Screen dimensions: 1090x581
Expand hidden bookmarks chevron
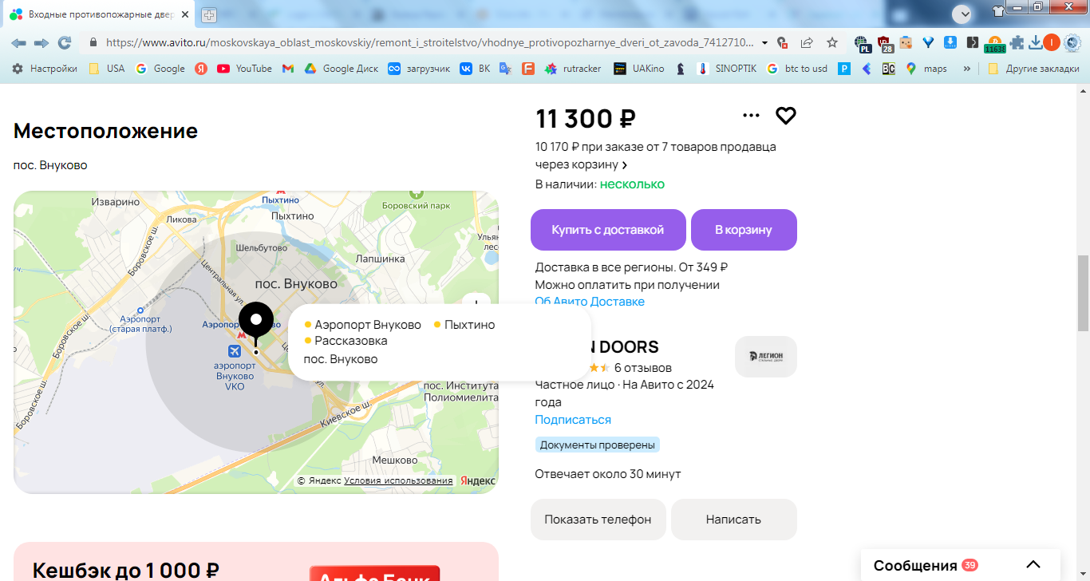coord(967,69)
